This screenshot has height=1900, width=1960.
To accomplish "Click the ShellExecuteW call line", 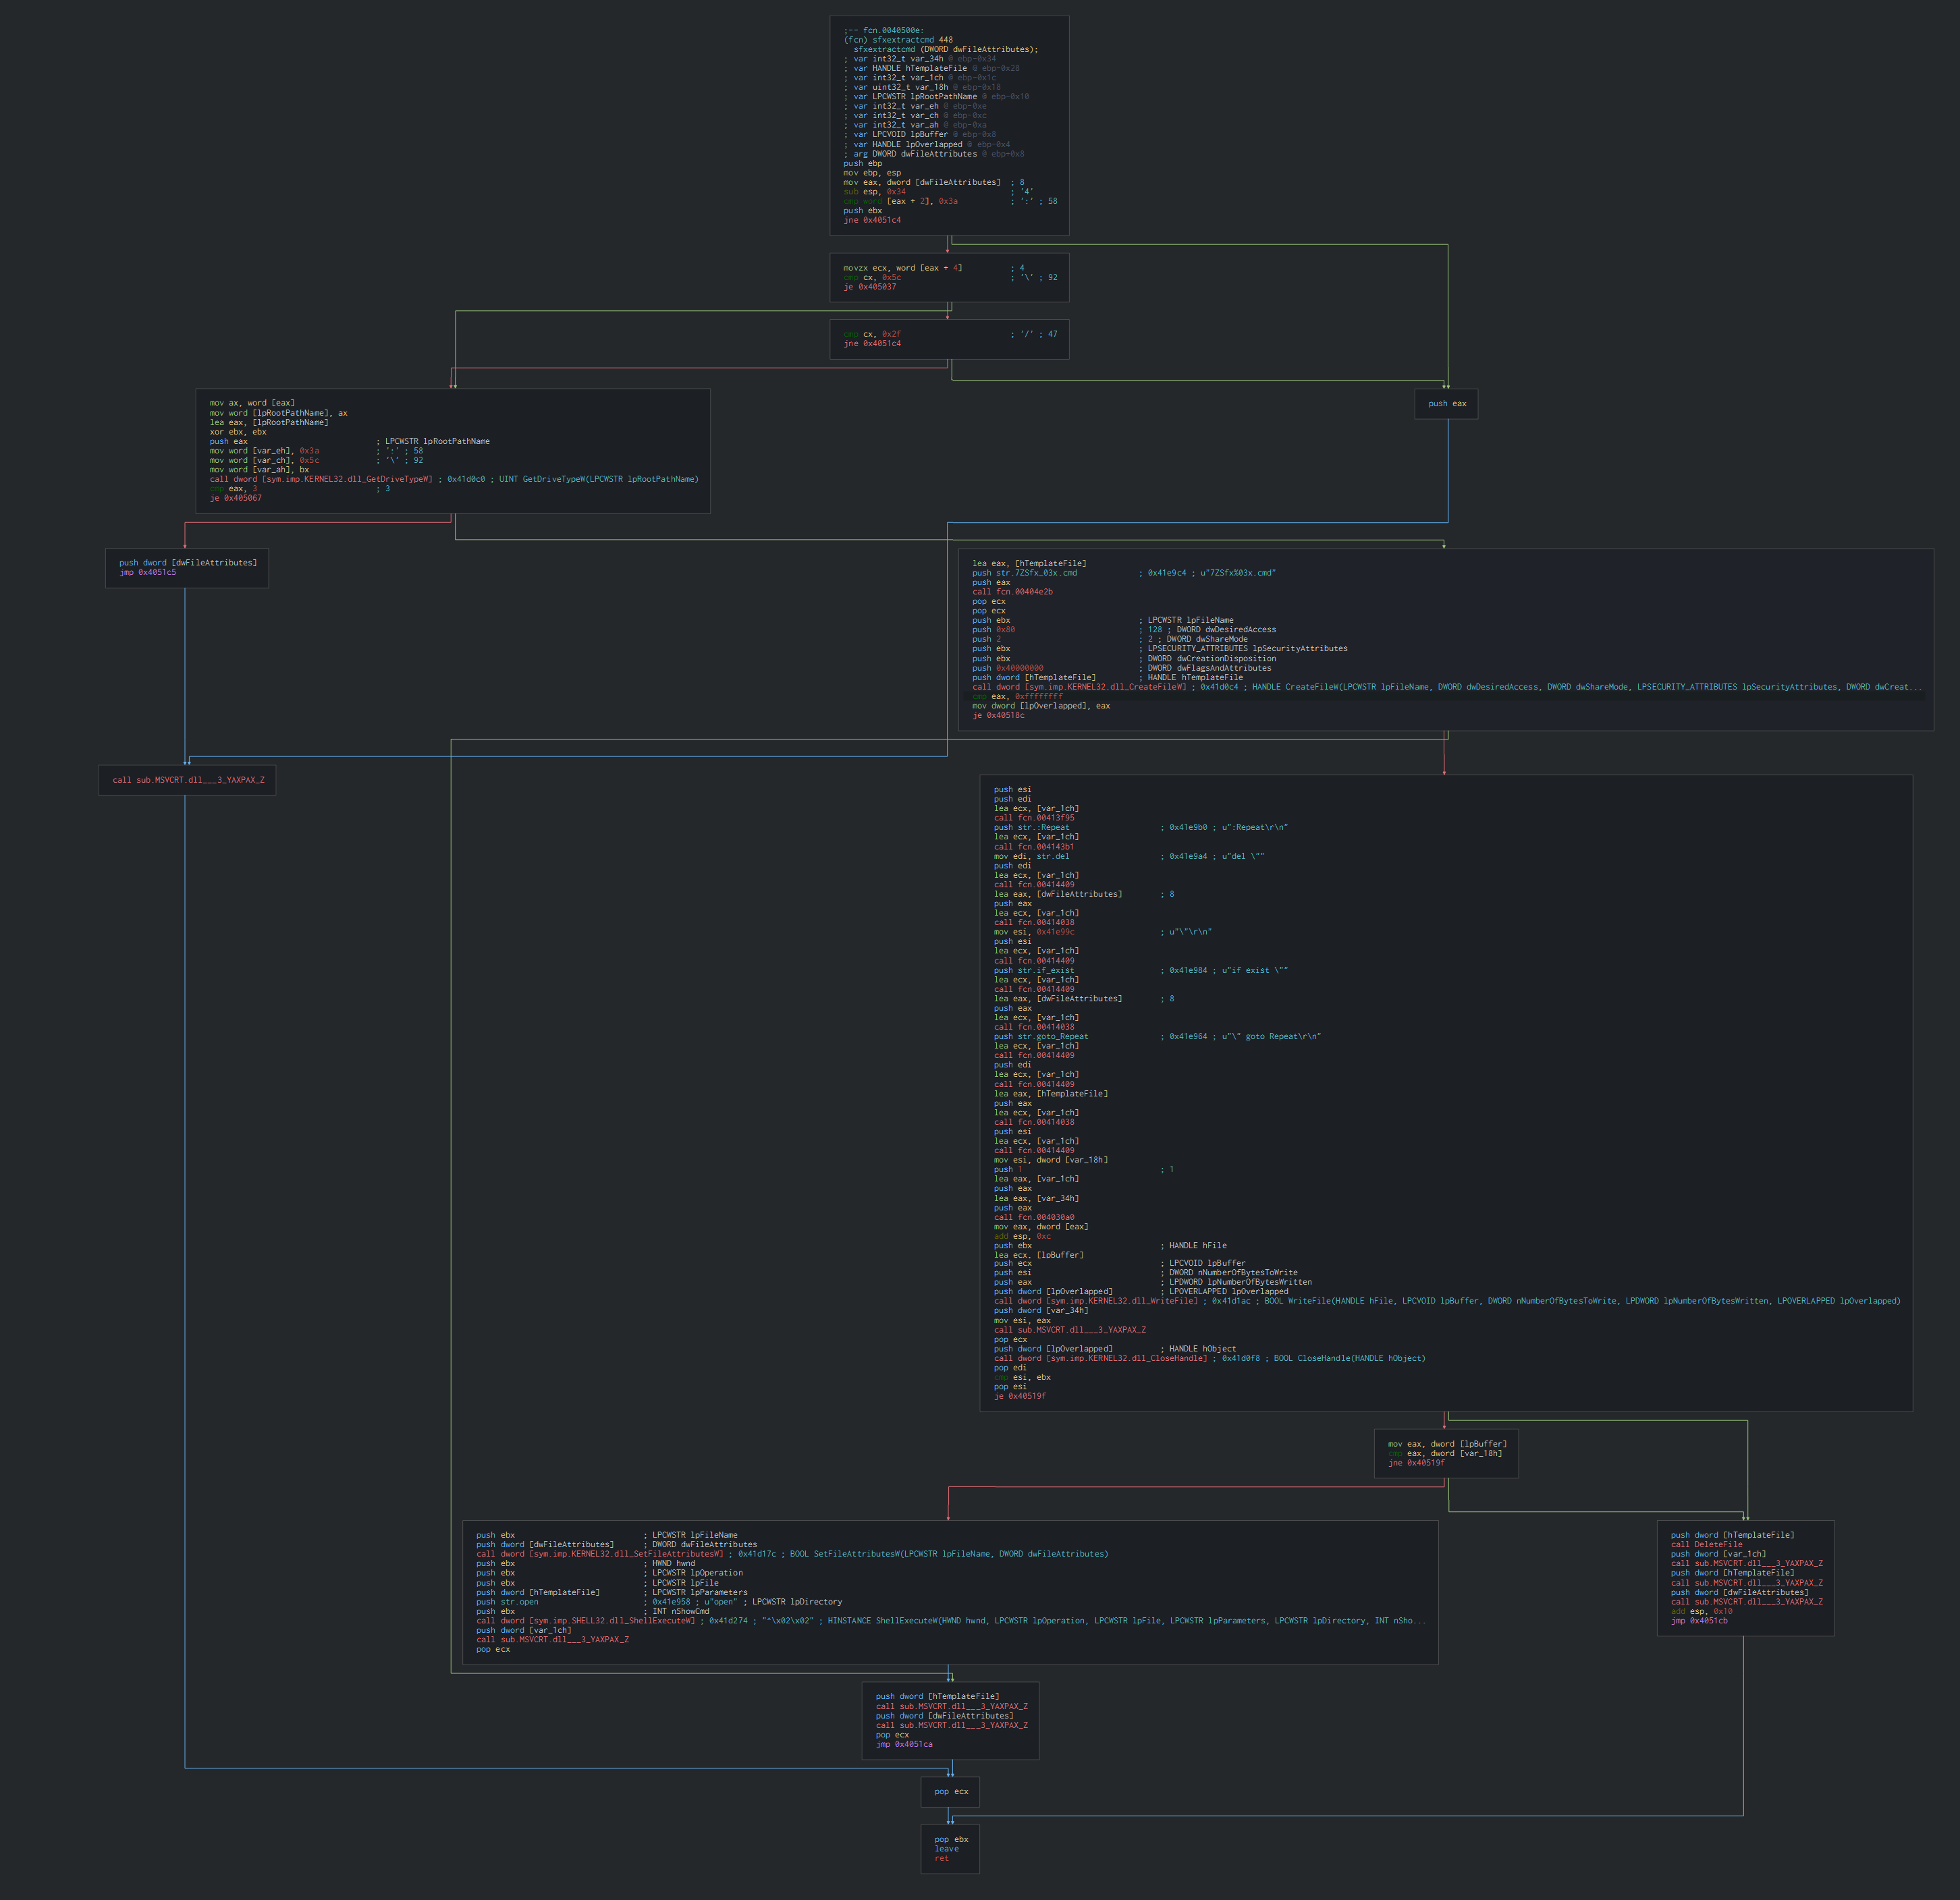I will click(x=585, y=1620).
